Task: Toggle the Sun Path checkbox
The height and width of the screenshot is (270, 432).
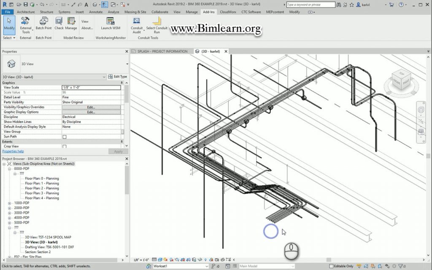Action: [x=65, y=137]
